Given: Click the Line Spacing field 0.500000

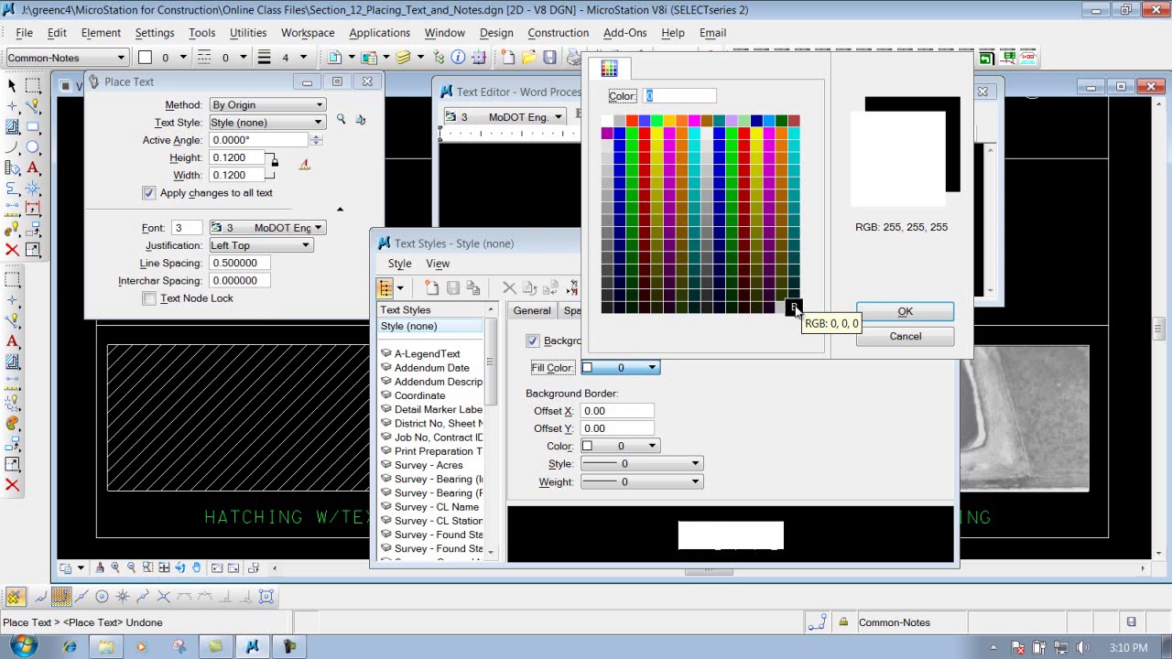Looking at the screenshot, I should tap(240, 264).
